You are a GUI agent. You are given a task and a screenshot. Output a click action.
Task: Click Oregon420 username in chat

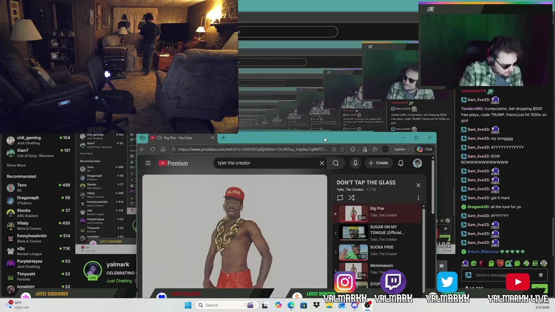click(x=478, y=207)
